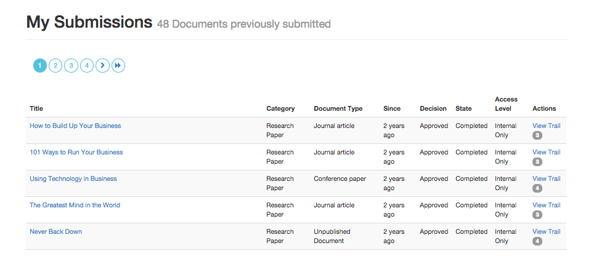Open the 'Never Back Down' document
591x256 pixels.
56,231
